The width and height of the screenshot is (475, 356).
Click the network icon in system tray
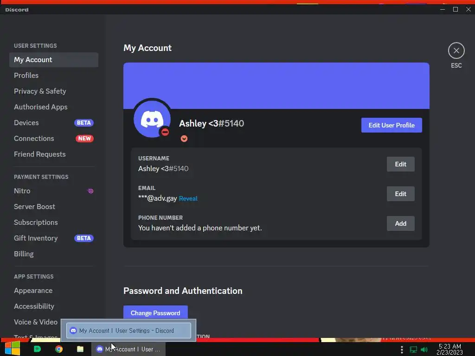(413, 350)
